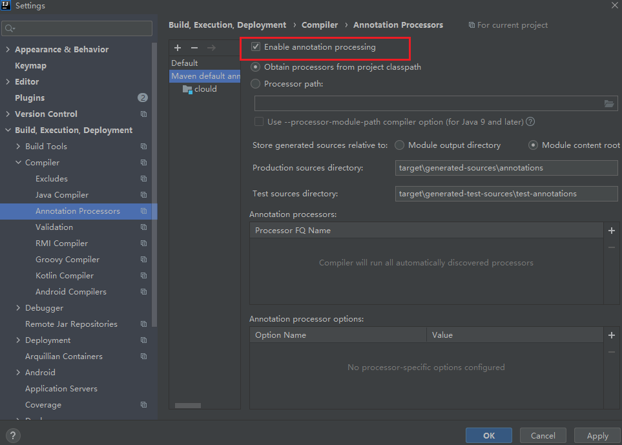
Task: Click horizontal scrollbar in profiles list
Action: 187,406
